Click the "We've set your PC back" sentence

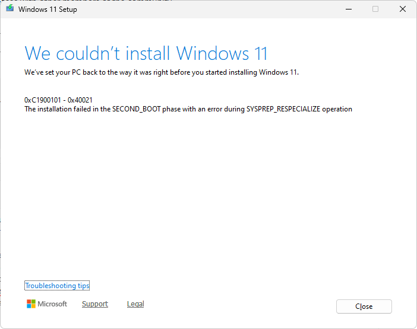coord(162,72)
